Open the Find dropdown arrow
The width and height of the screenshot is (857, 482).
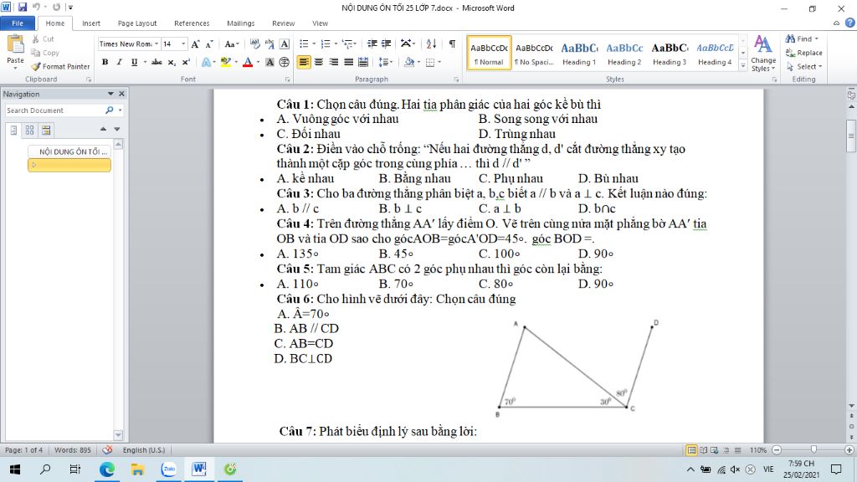point(817,38)
